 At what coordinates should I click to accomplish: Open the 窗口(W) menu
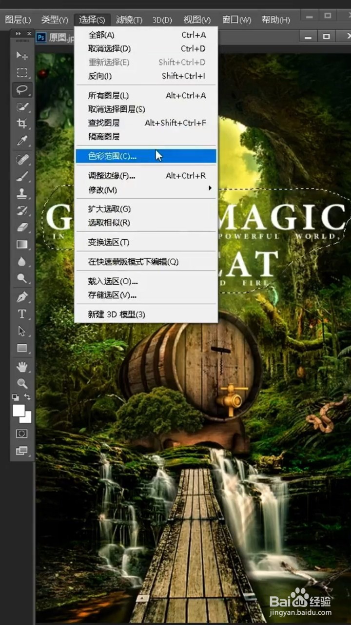point(236,20)
